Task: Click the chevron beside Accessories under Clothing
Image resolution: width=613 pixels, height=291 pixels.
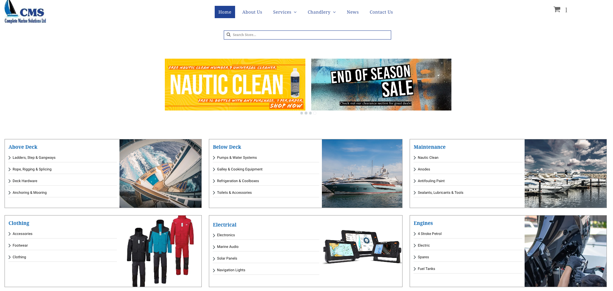Action: click(10, 234)
